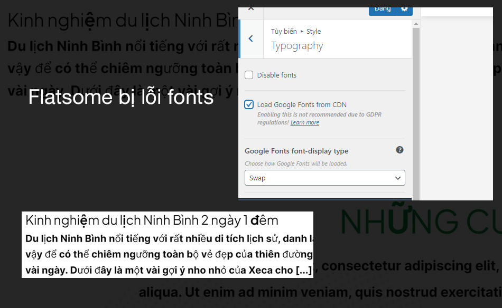Open the Swap font-display dropdown
502x308 pixels.
coord(324,178)
